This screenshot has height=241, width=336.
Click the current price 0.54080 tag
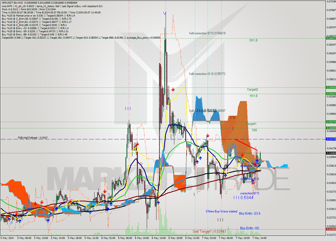click(x=330, y=153)
